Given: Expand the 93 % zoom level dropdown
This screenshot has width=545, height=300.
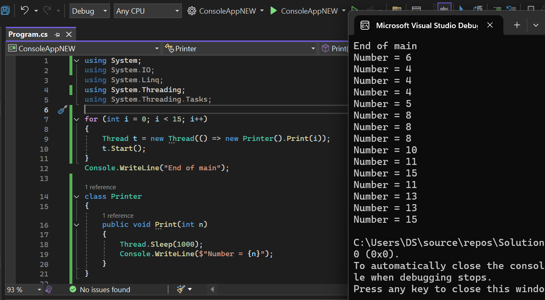Looking at the screenshot, I should (x=40, y=290).
